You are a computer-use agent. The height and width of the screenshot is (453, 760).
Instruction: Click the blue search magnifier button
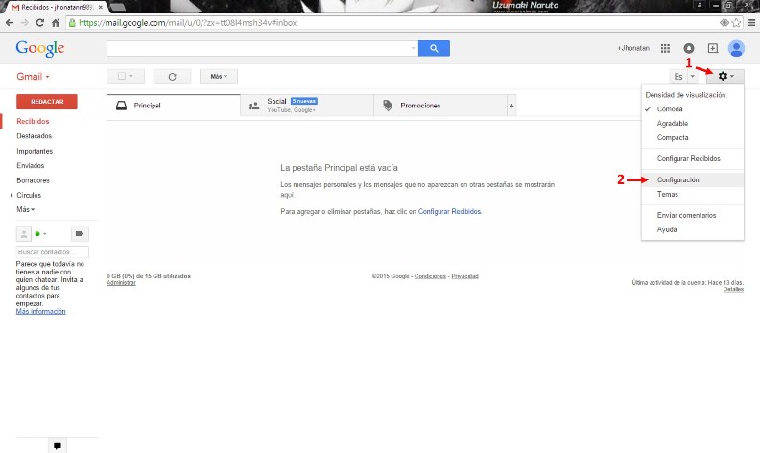coord(434,48)
